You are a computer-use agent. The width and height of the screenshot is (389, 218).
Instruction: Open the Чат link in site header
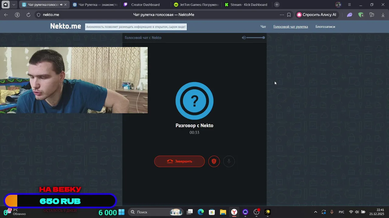click(263, 27)
